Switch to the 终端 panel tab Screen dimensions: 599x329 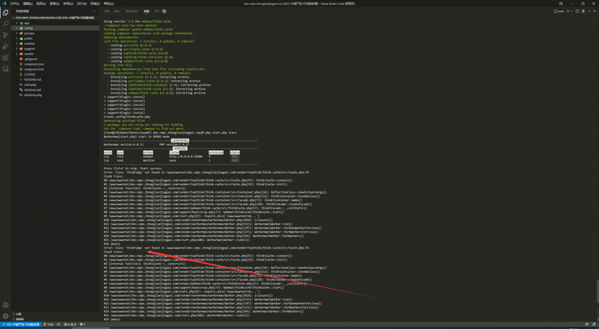tap(146, 11)
